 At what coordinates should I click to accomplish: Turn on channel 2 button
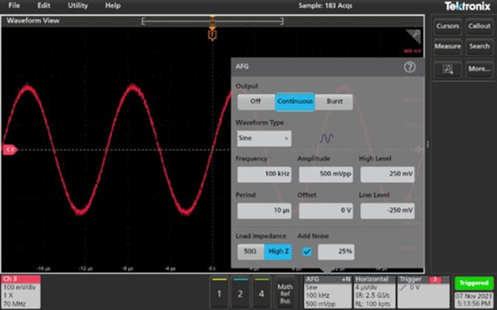[240, 292]
